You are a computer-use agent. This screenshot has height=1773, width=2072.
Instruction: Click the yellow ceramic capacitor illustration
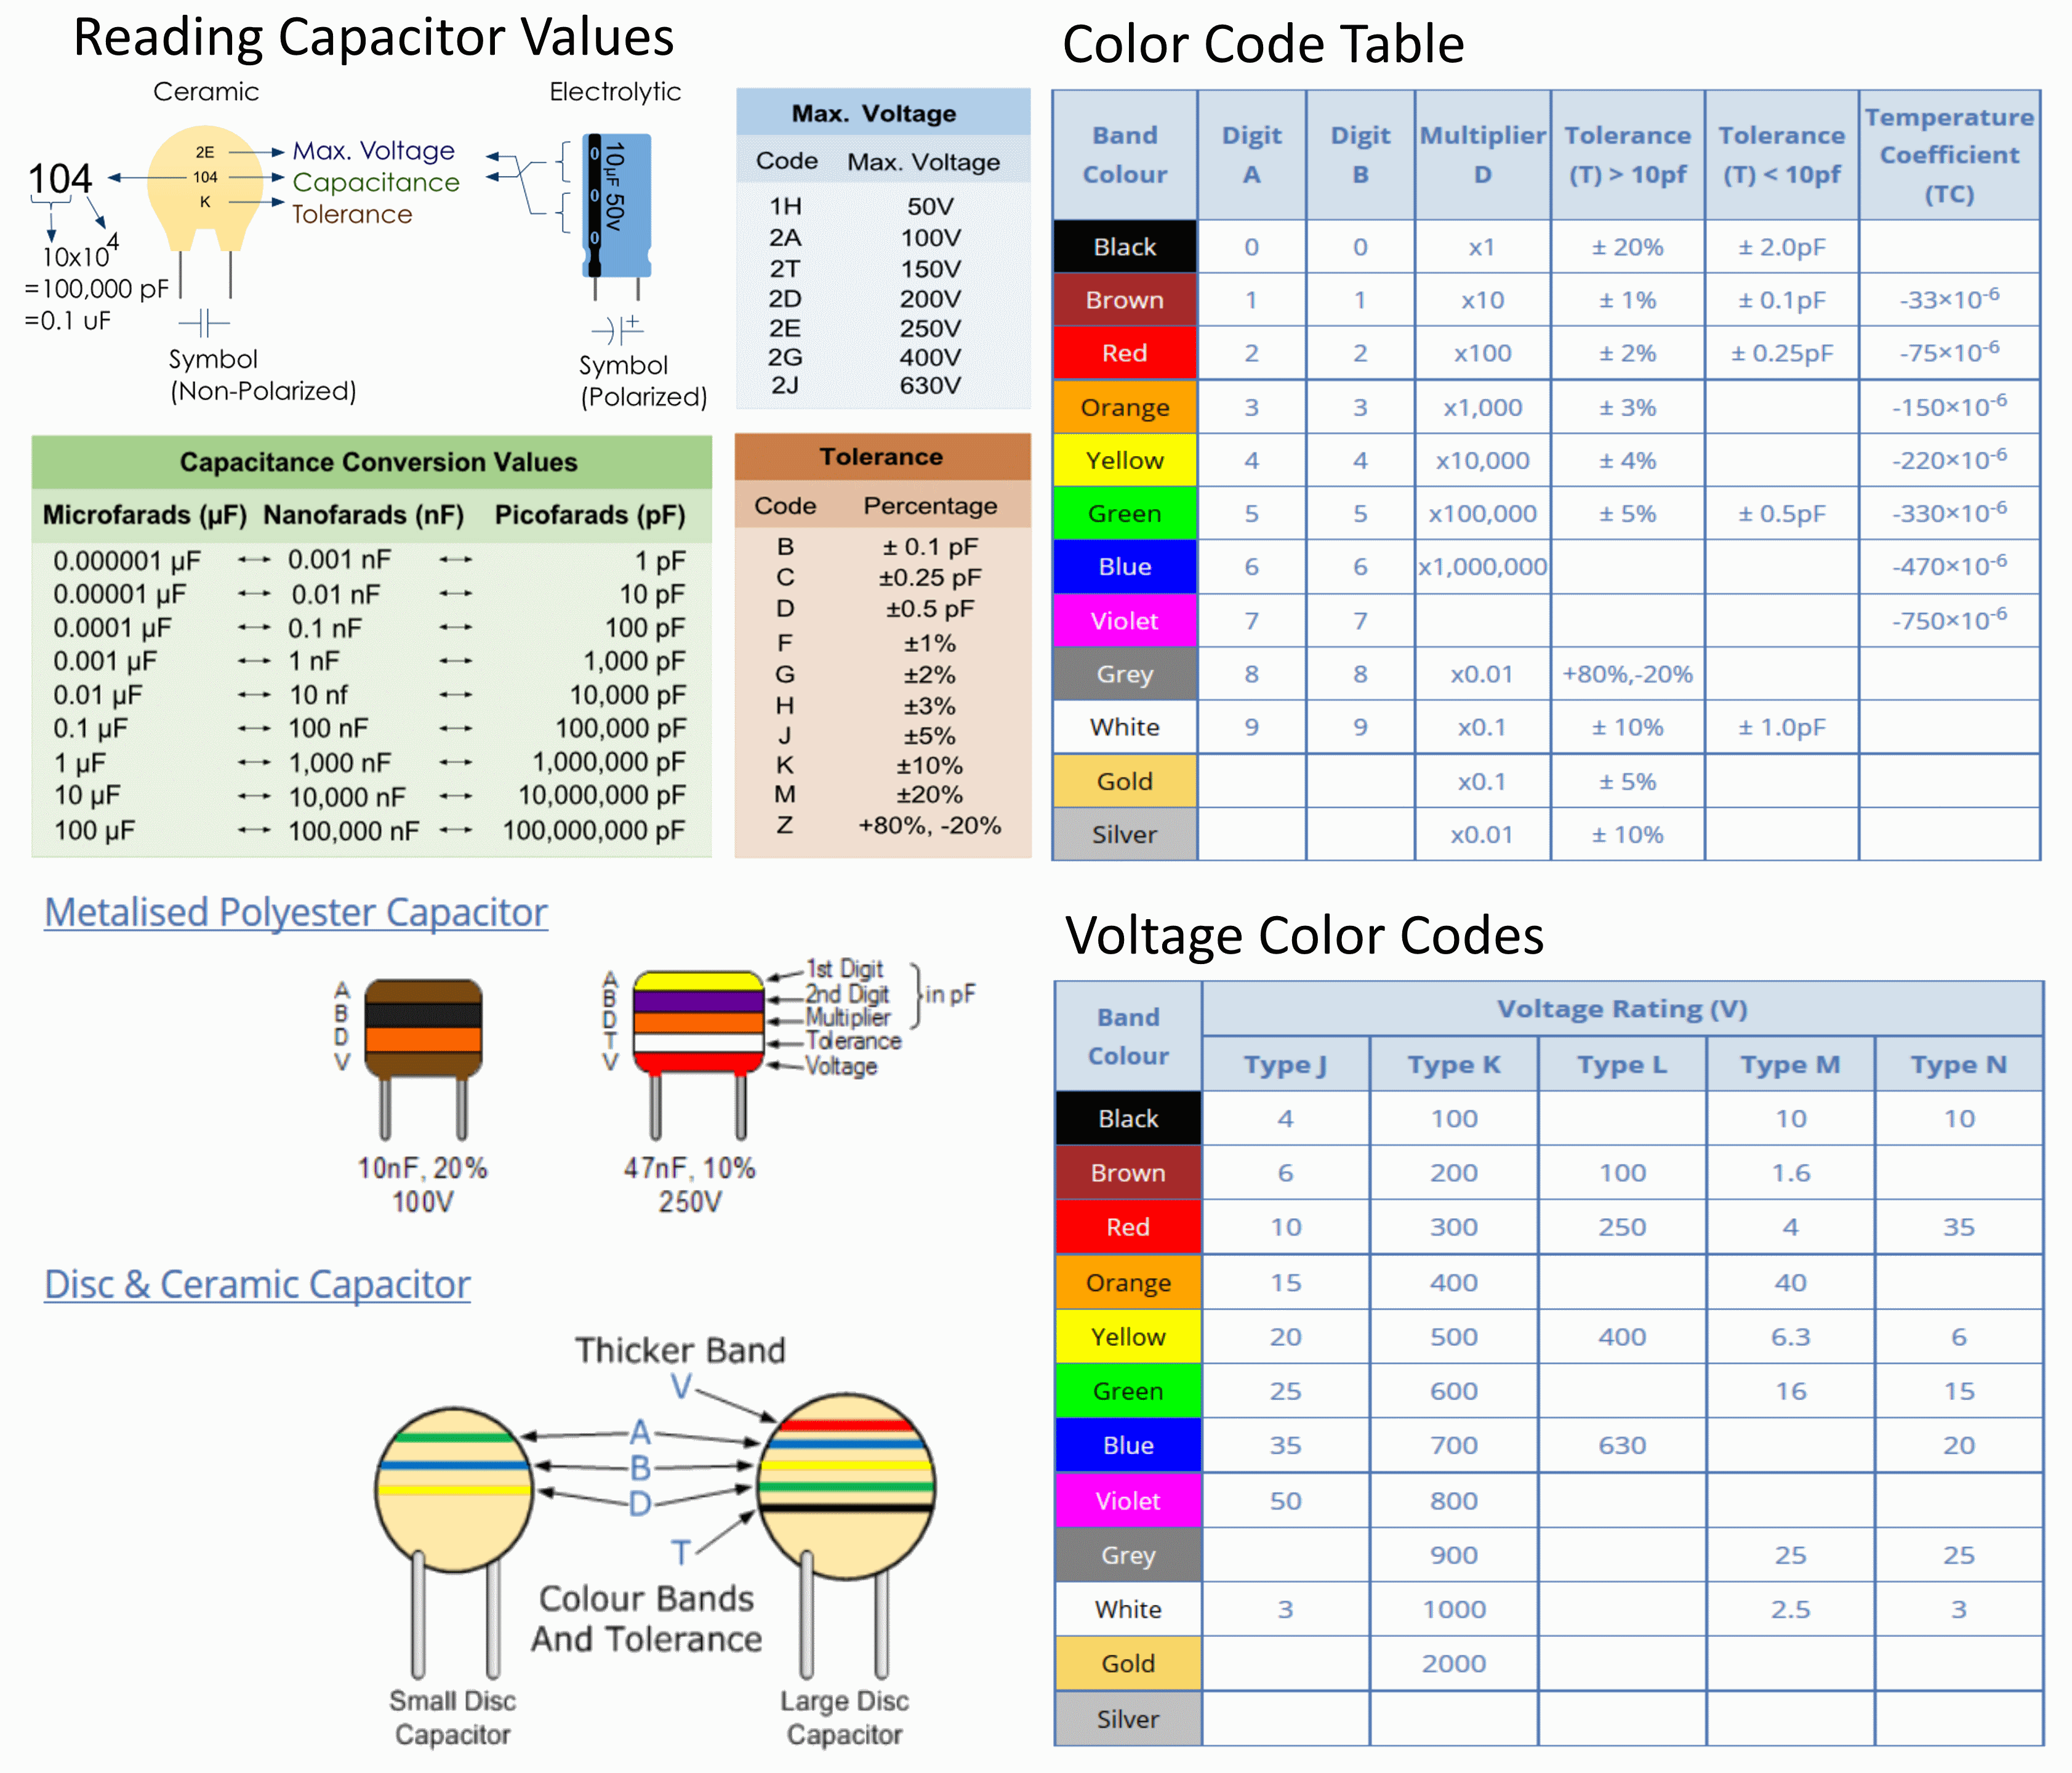205,190
